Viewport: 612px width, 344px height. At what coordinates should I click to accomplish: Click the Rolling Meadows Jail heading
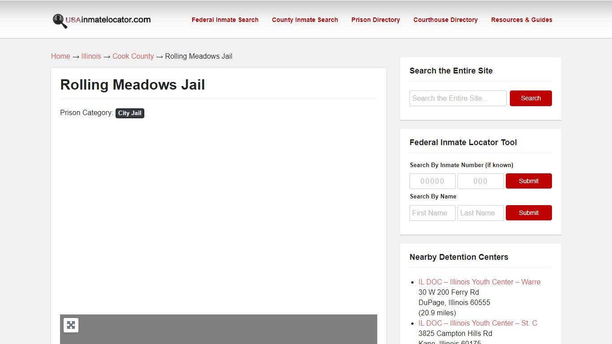[133, 85]
